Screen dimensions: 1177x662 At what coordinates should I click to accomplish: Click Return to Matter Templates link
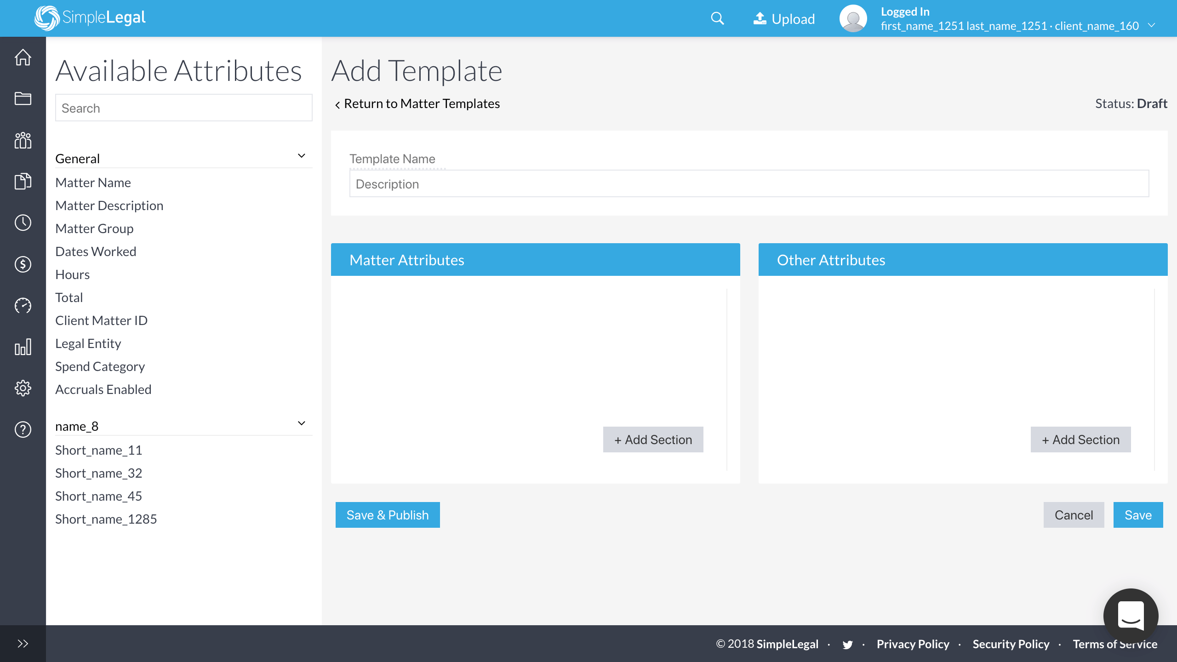(417, 103)
